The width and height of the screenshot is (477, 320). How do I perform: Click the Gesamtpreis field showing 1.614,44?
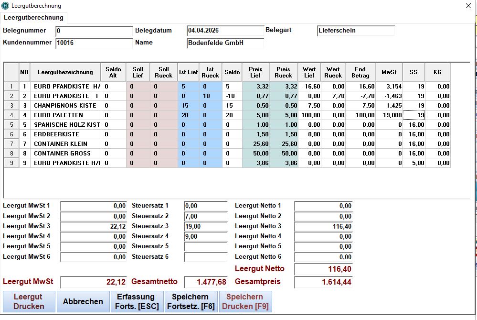point(323,282)
